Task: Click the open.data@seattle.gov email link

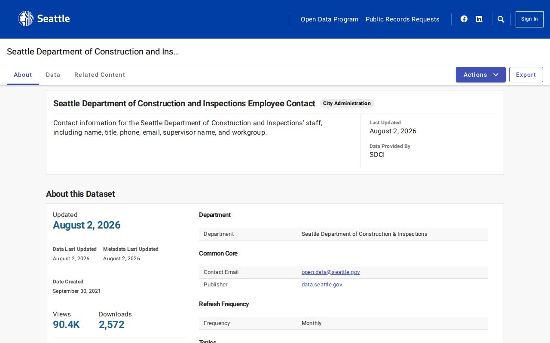Action: click(331, 272)
